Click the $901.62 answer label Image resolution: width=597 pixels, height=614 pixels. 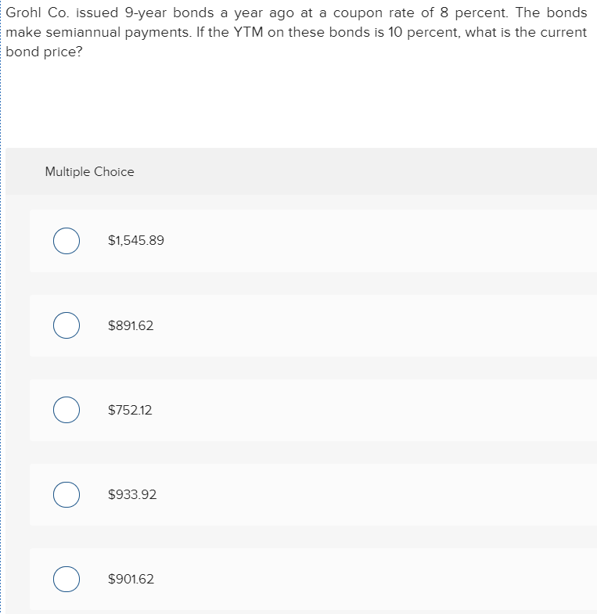[x=131, y=579]
